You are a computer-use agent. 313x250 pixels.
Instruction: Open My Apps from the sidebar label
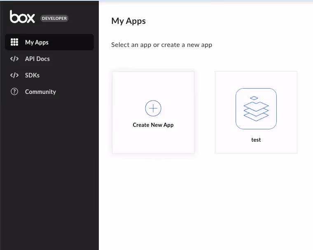pos(37,42)
